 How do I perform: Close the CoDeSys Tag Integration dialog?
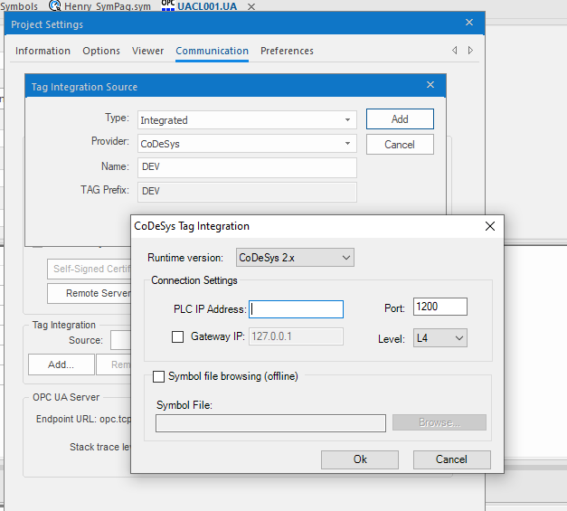[x=490, y=226]
